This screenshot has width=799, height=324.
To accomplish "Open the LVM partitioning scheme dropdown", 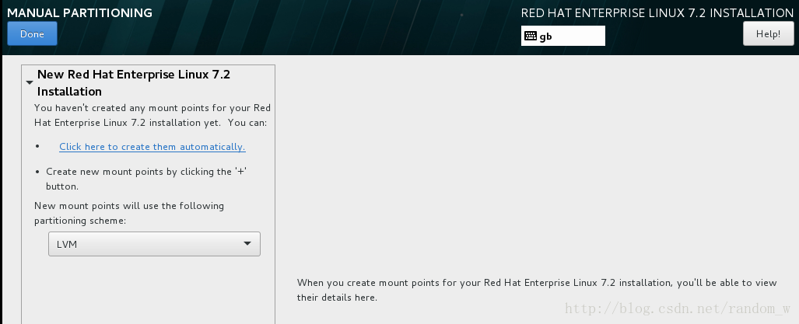I will click(x=154, y=244).
